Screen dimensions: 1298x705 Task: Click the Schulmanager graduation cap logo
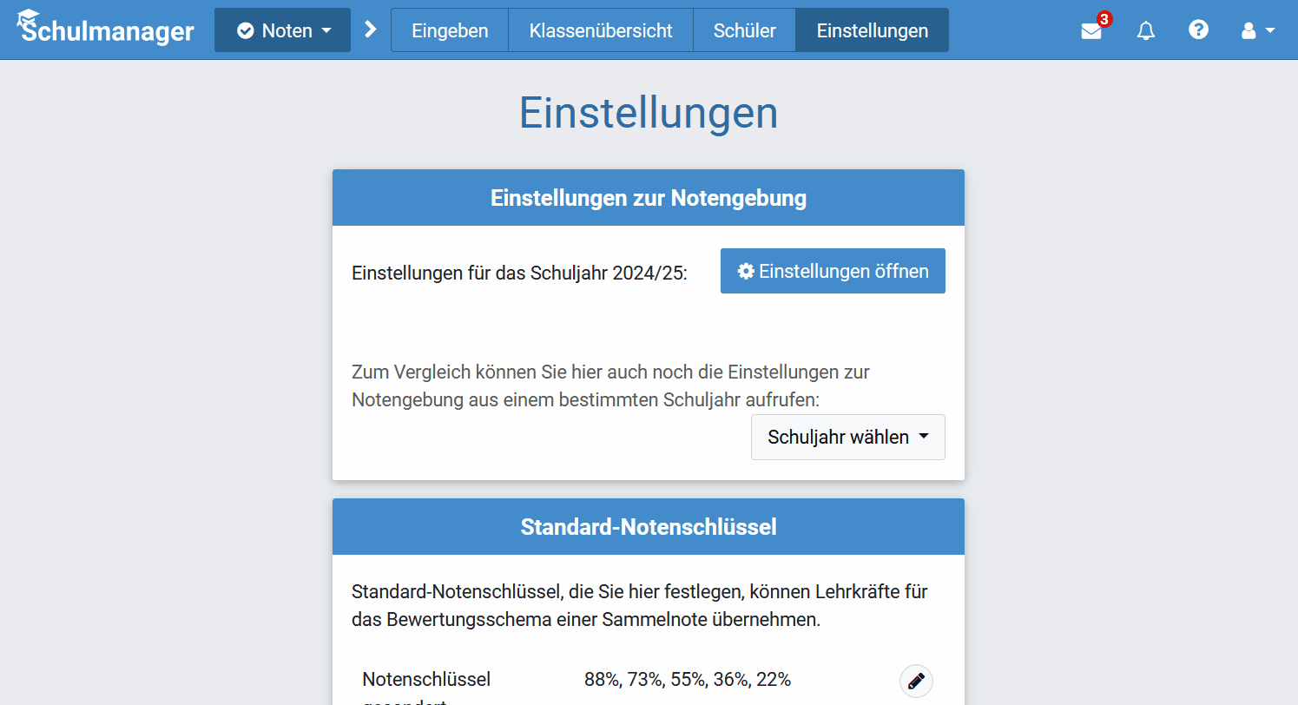point(28,18)
